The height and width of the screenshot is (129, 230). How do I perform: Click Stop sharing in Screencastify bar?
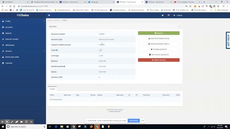(134, 121)
